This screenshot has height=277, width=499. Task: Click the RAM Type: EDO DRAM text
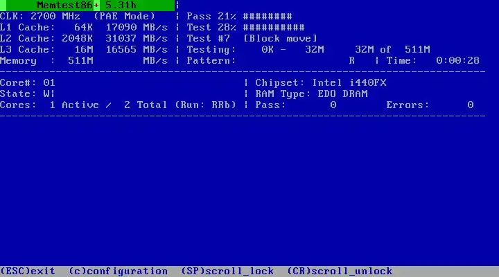click(312, 93)
